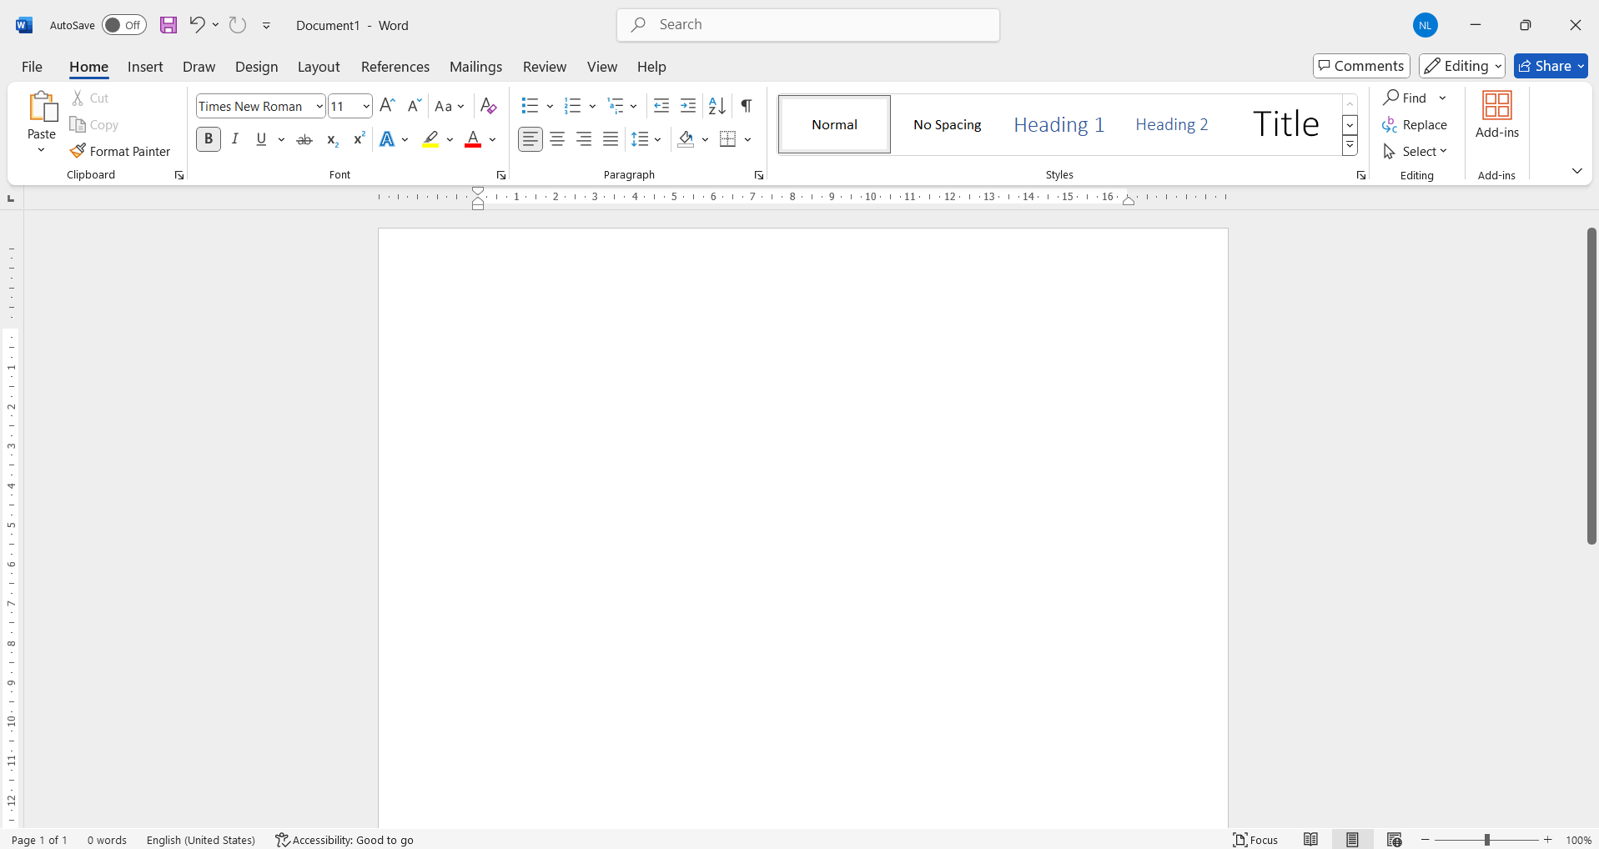1599x849 pixels.
Task: Expand the font size dropdown
Action: click(x=366, y=106)
